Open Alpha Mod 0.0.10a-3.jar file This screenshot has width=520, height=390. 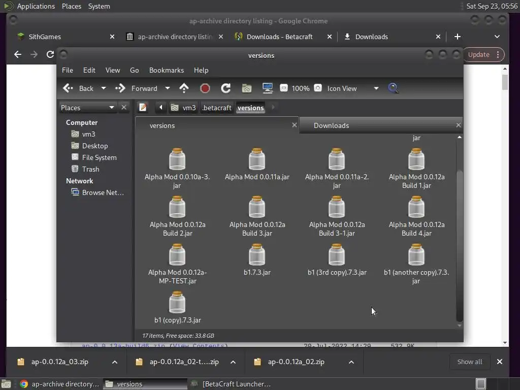177,169
